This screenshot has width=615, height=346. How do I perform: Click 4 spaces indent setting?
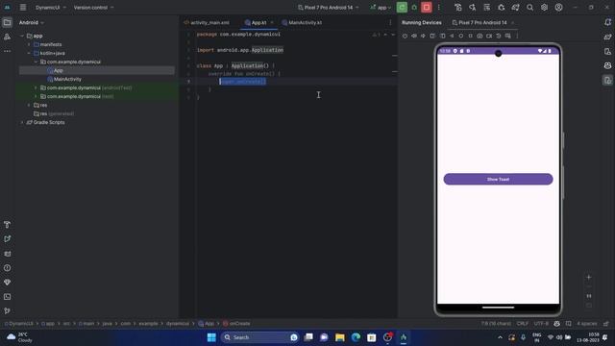587,324
